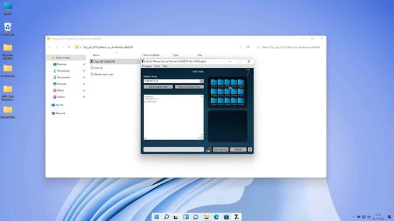Sort files by the Type column header
The height and width of the screenshot is (221, 394).
[175, 55]
